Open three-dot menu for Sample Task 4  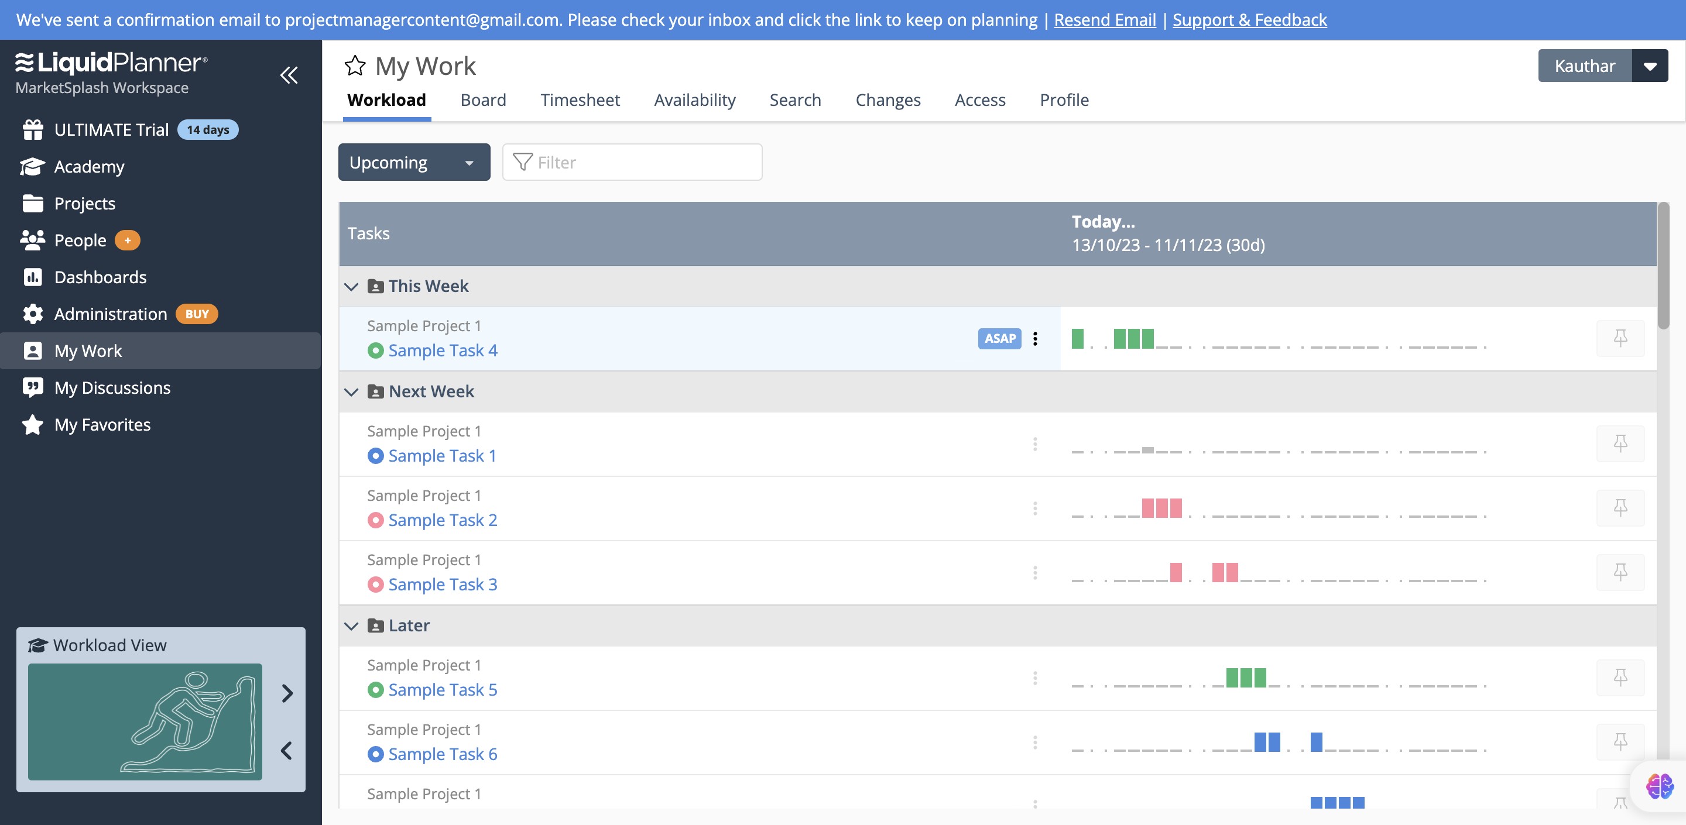pos(1035,338)
